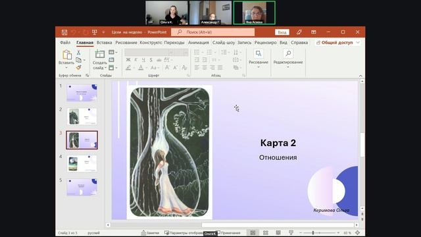Click the Clear Formatting icon
The width and height of the screenshot is (421, 237).
[184, 68]
